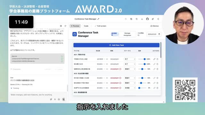Open assignee dropdown on the 0% row
205x115 pixels.
click(x=101, y=88)
